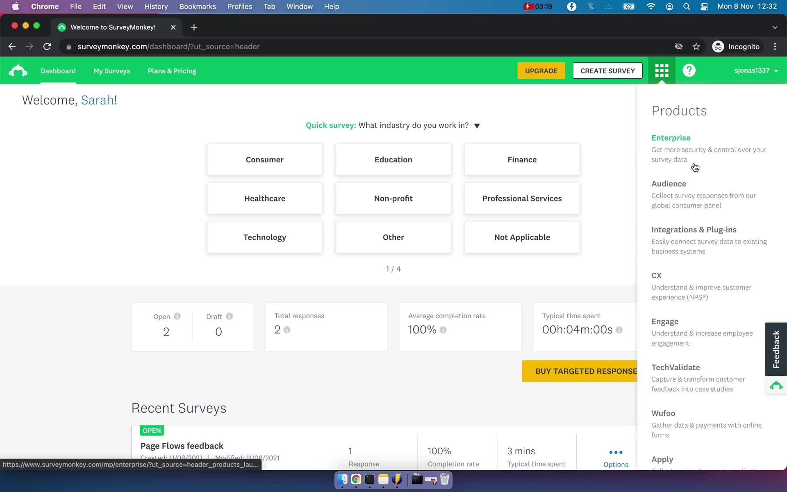Click the SurveyMonkey logo in header

pos(18,71)
